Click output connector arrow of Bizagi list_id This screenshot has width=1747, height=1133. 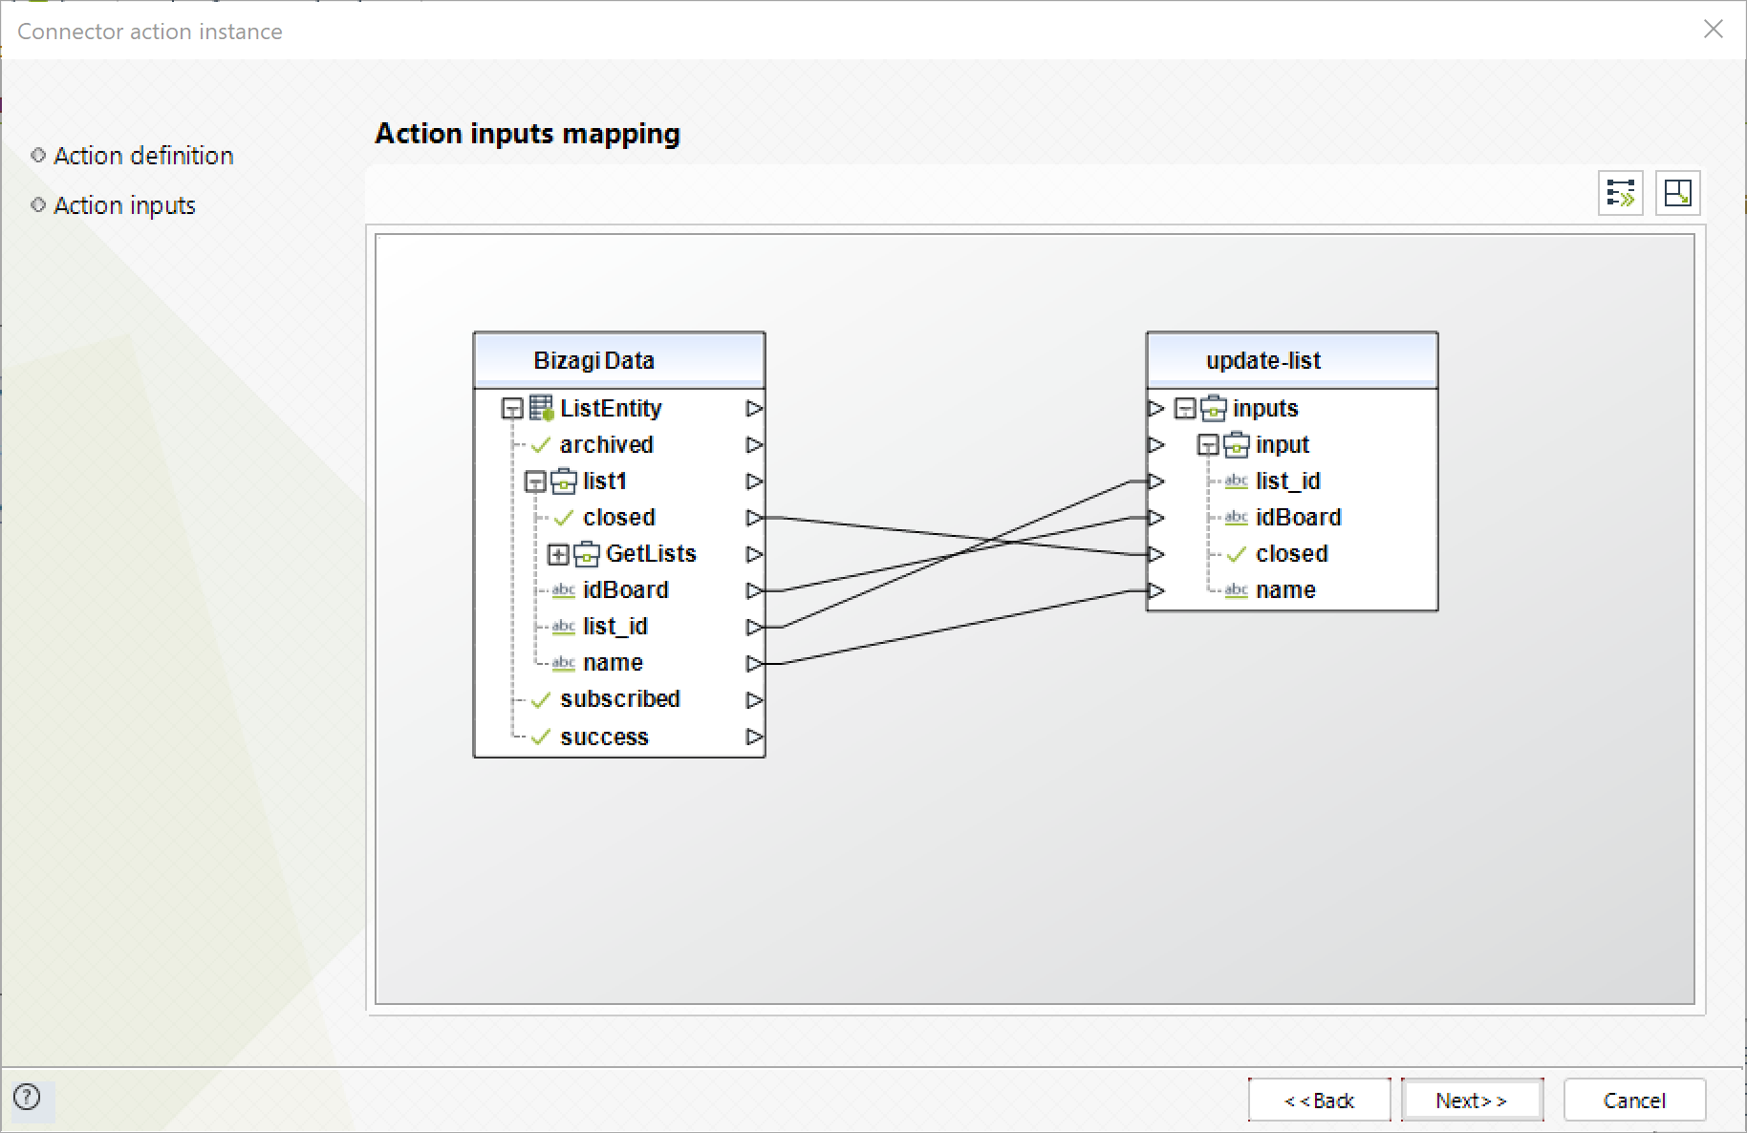tap(755, 627)
